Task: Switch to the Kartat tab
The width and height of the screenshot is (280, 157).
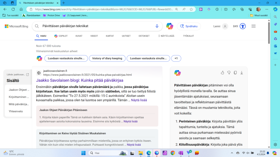Action: (110, 36)
